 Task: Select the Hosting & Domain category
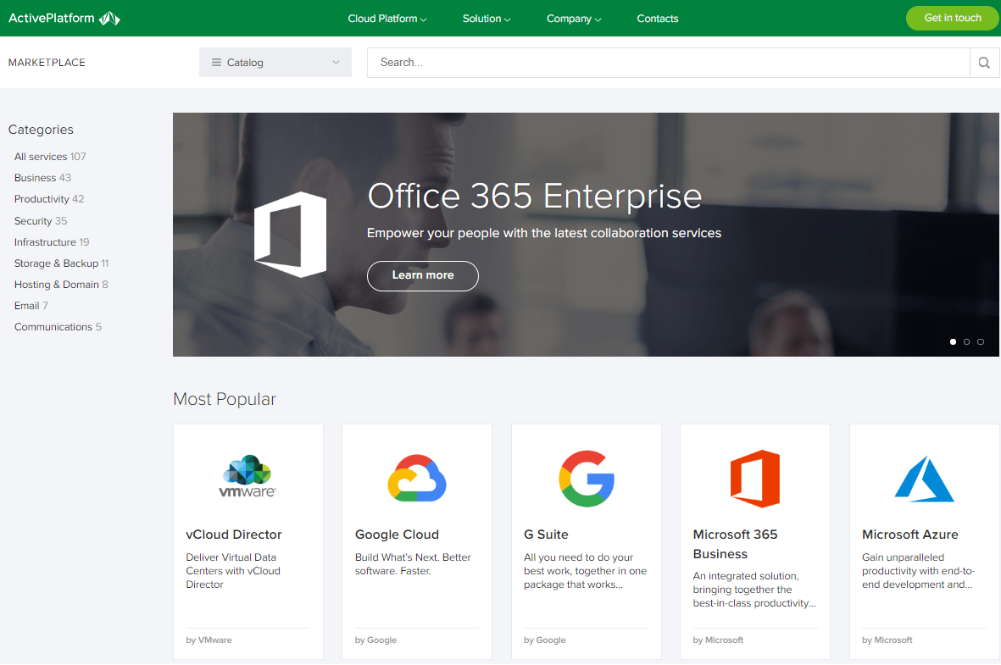61,285
